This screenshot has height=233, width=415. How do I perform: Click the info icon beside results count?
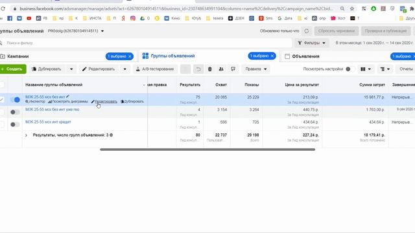(111, 135)
